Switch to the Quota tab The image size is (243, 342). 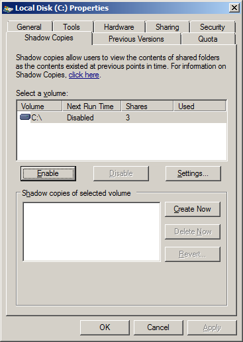(x=208, y=39)
